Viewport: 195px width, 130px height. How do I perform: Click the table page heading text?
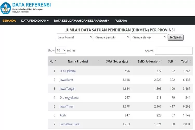point(120,30)
